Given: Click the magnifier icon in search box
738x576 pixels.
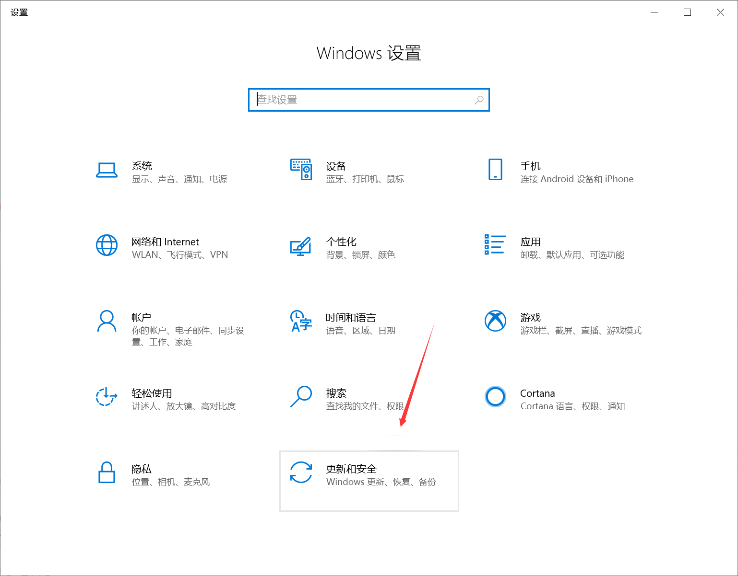Looking at the screenshot, I should [479, 100].
